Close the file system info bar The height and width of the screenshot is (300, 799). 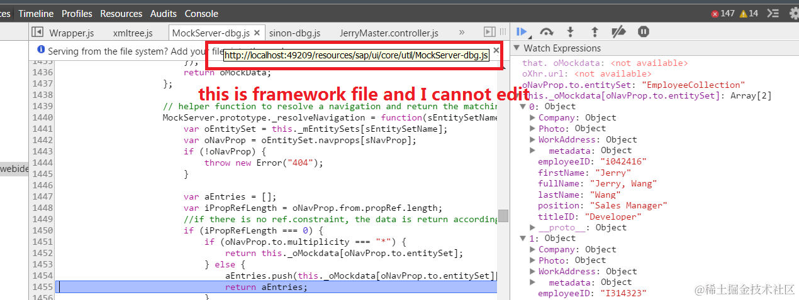(x=496, y=50)
